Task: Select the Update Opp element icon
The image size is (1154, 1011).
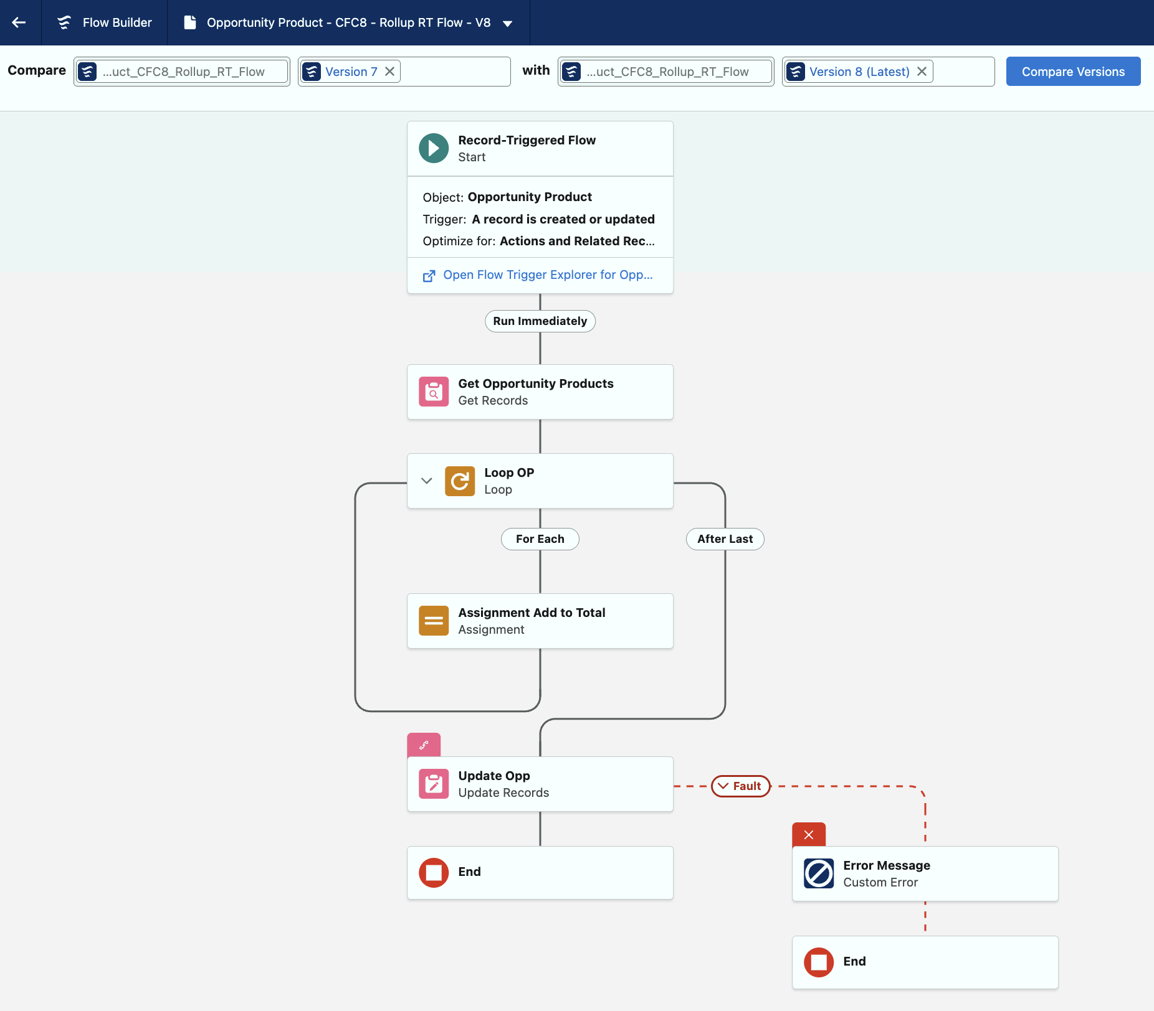Action: pos(434,784)
